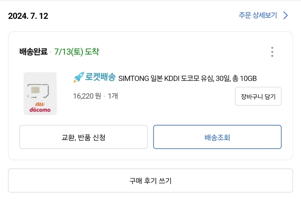Select the SIM card product thumbnail
The image size is (301, 199).
pos(40,93)
